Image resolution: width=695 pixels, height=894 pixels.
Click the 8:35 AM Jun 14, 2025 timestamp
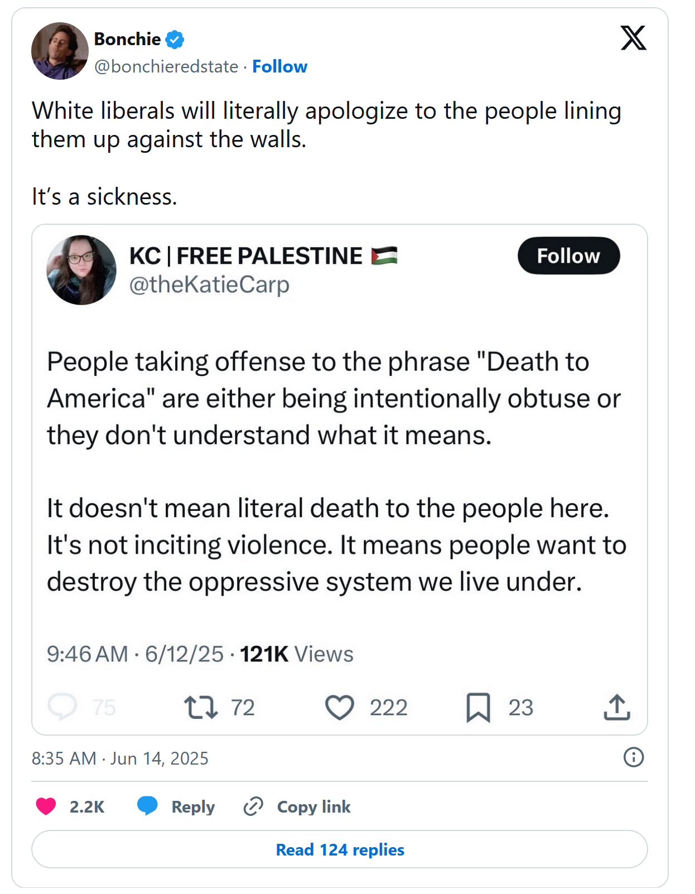coord(120,758)
